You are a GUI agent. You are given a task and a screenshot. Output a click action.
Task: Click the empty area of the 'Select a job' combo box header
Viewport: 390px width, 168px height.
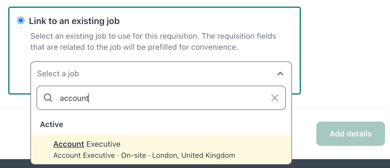(177, 74)
